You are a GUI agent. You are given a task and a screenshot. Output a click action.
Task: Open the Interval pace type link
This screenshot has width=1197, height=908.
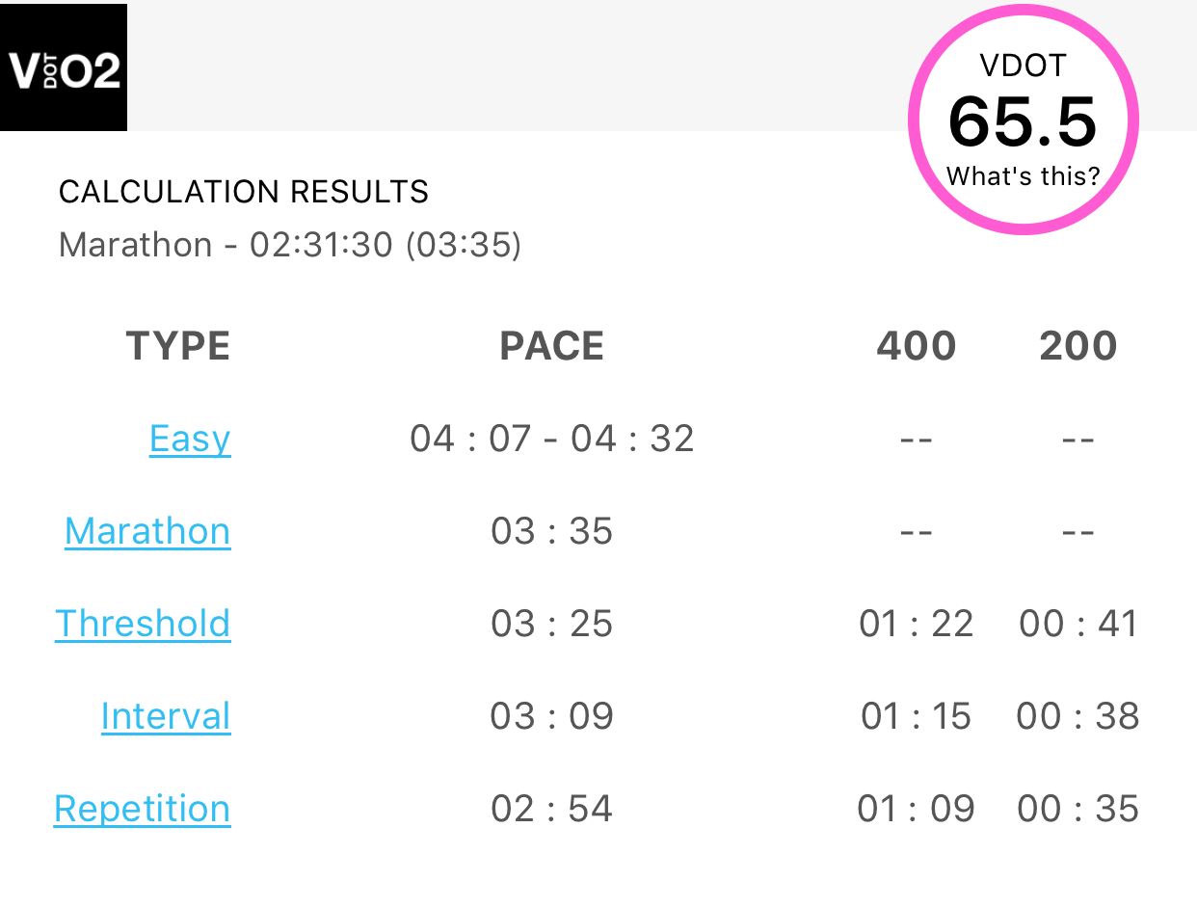(x=166, y=716)
